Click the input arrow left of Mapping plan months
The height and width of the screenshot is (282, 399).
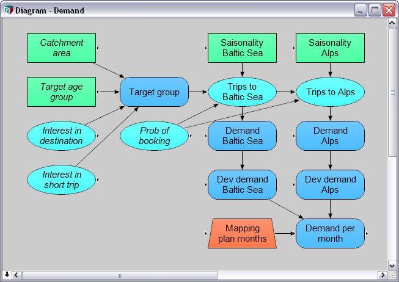(x=205, y=233)
